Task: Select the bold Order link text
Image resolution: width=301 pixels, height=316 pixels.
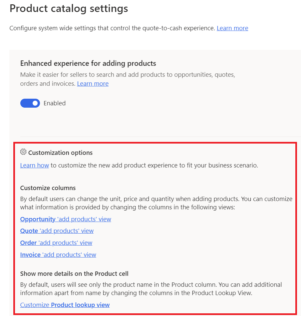Action: point(28,243)
